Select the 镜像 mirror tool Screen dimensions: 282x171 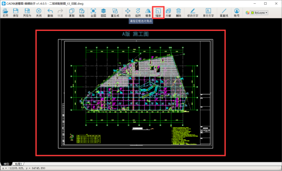point(148,13)
